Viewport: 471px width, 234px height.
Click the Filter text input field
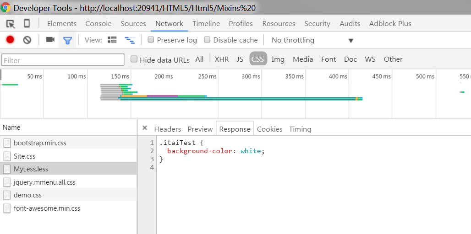tap(63, 60)
